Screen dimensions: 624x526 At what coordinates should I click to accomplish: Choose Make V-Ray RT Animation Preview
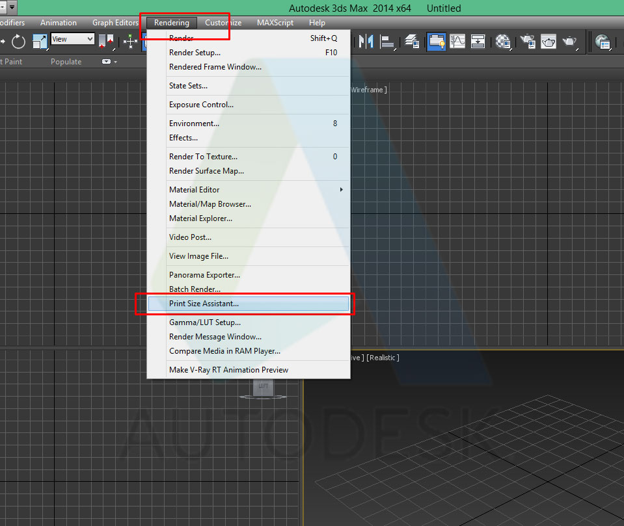click(249, 370)
